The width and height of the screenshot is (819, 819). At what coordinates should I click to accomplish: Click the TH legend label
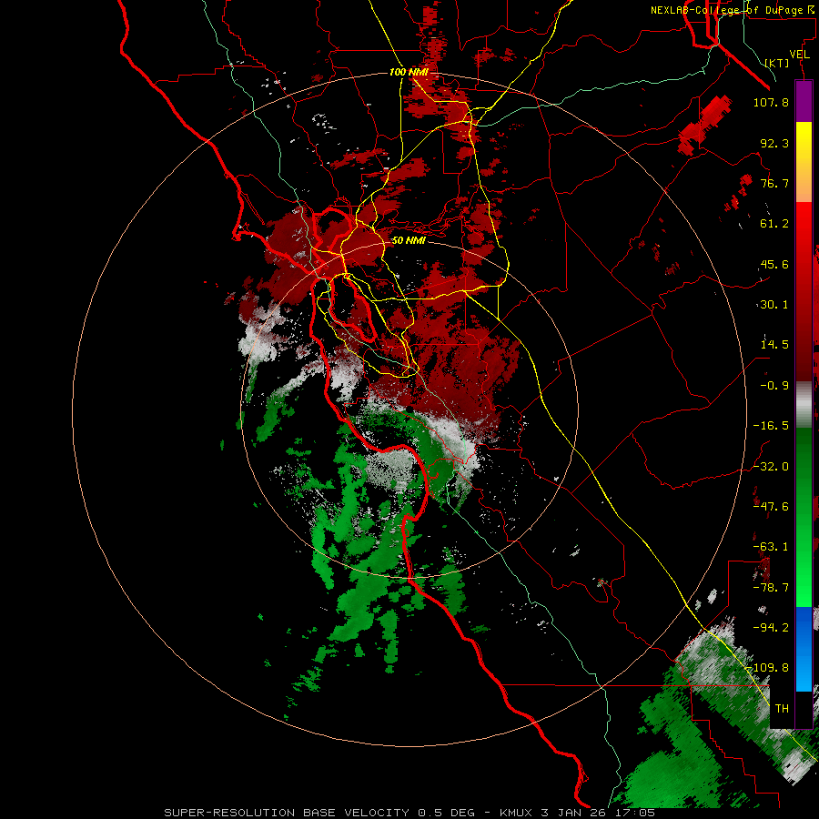point(782,709)
